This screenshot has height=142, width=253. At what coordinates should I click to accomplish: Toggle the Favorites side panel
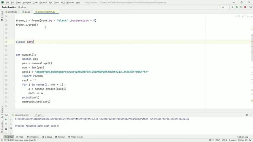click(2, 127)
